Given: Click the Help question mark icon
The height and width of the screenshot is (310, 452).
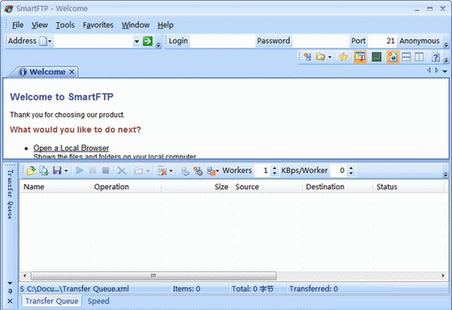Looking at the screenshot, I should [x=436, y=57].
